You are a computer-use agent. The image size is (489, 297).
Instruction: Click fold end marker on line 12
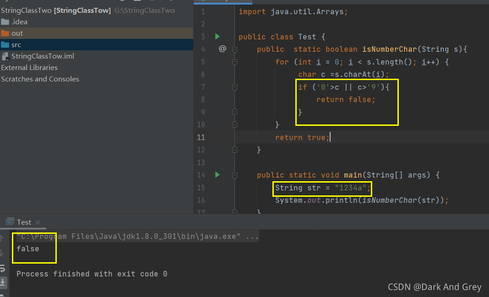pyautogui.click(x=235, y=150)
